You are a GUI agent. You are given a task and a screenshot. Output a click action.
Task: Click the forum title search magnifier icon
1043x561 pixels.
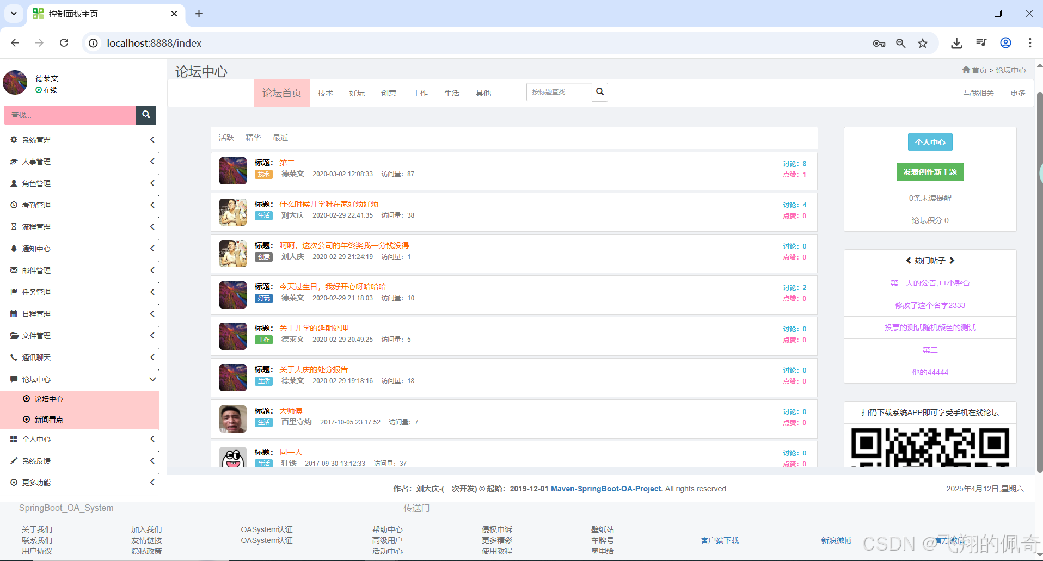(599, 91)
